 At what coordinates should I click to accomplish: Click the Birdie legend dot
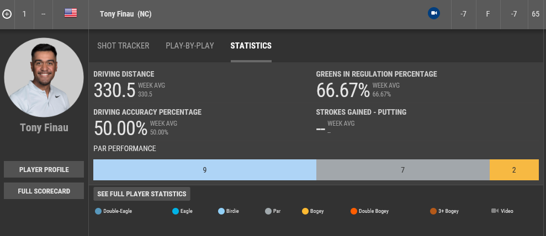221,211
